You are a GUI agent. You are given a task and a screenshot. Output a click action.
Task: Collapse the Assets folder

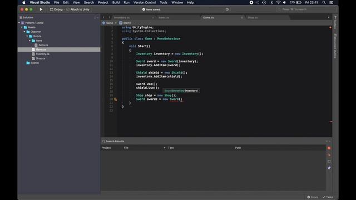(x=22, y=27)
